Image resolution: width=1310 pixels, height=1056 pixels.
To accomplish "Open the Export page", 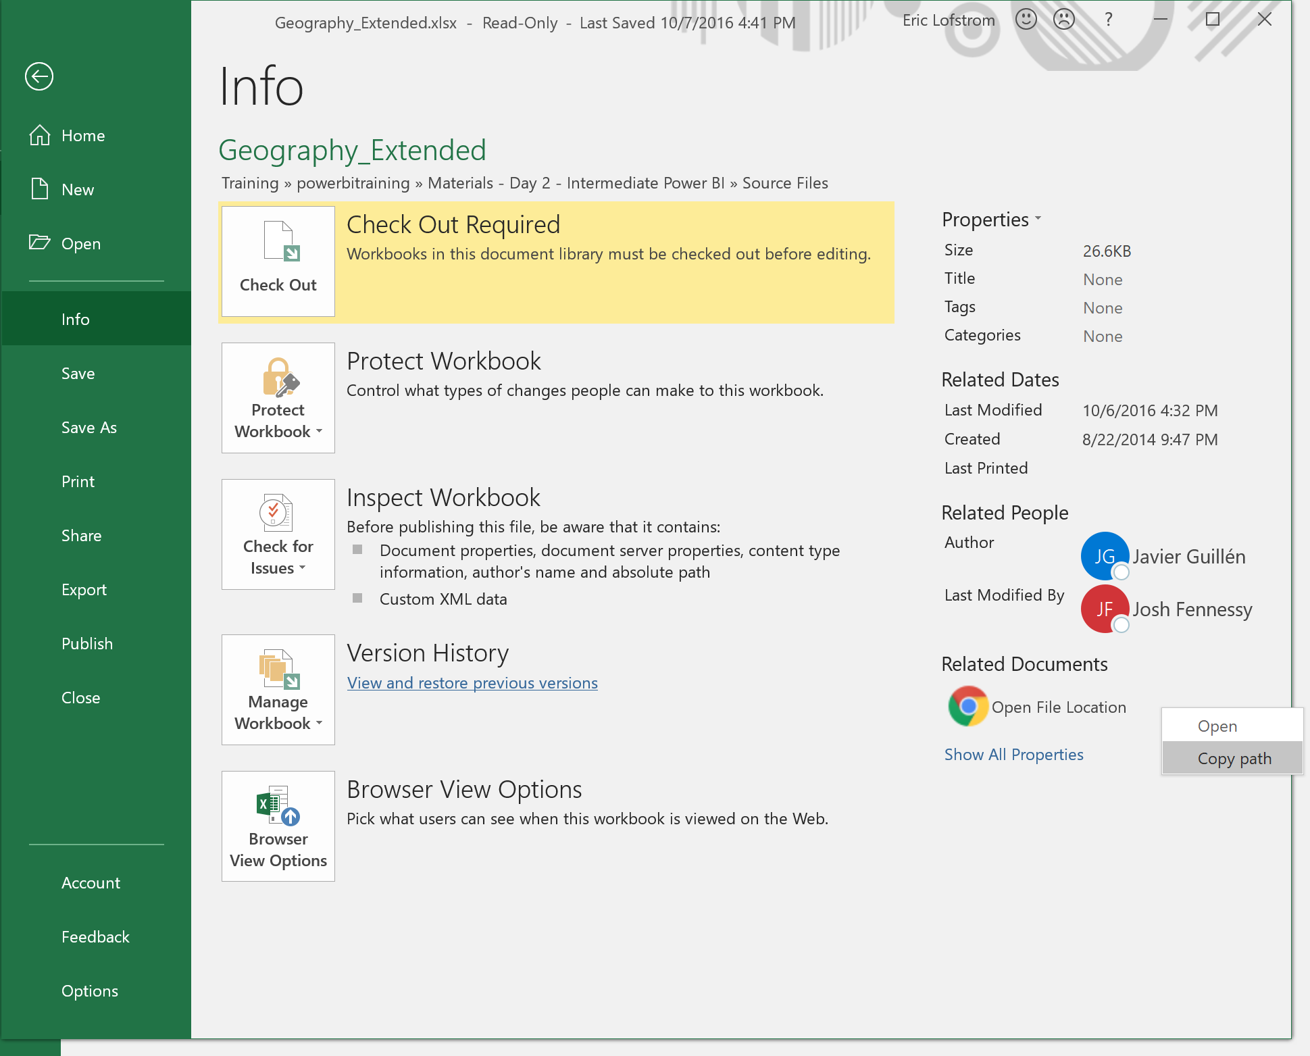I will point(97,589).
